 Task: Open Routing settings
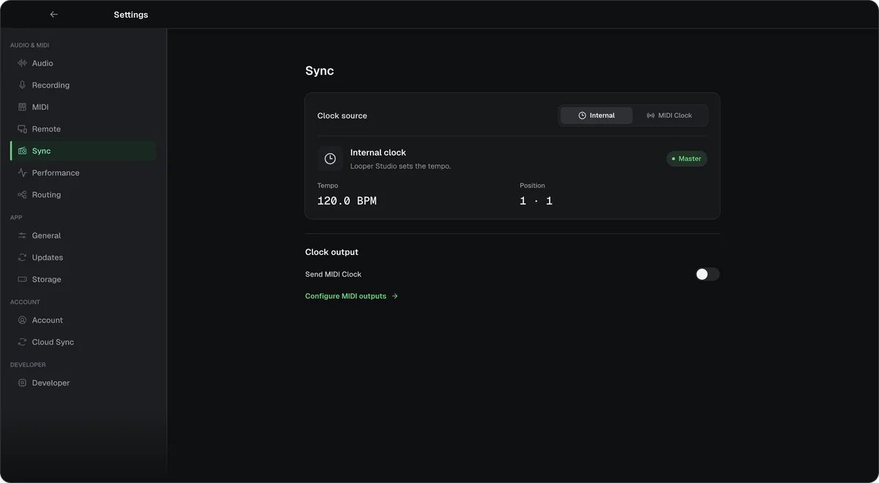83,195
